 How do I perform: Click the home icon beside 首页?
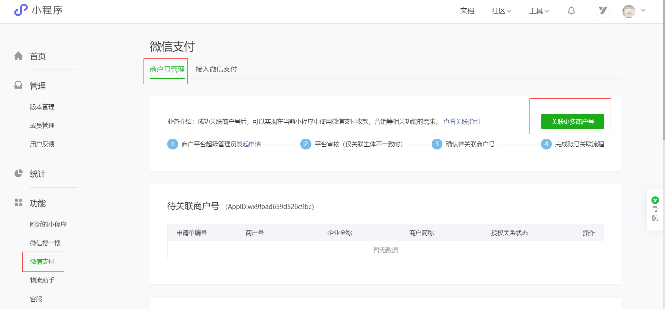[18, 56]
